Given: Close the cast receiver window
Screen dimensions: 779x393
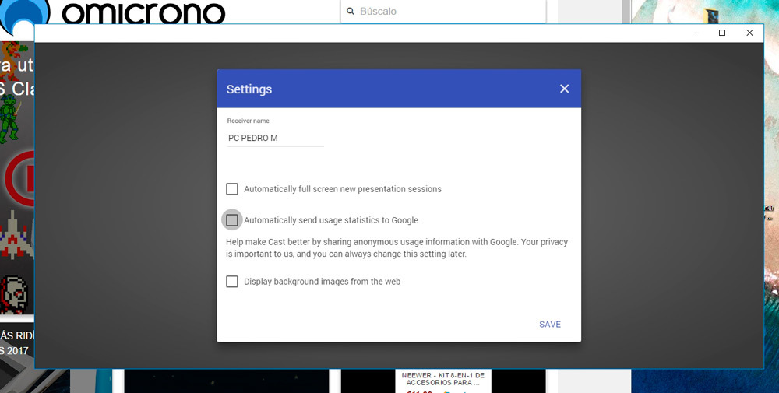Looking at the screenshot, I should point(749,33).
